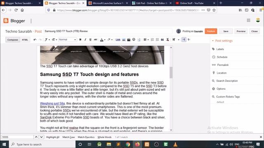Go to next find match
Image resolution: width=264 pixels, height=148 pixels.
pos(41,137)
